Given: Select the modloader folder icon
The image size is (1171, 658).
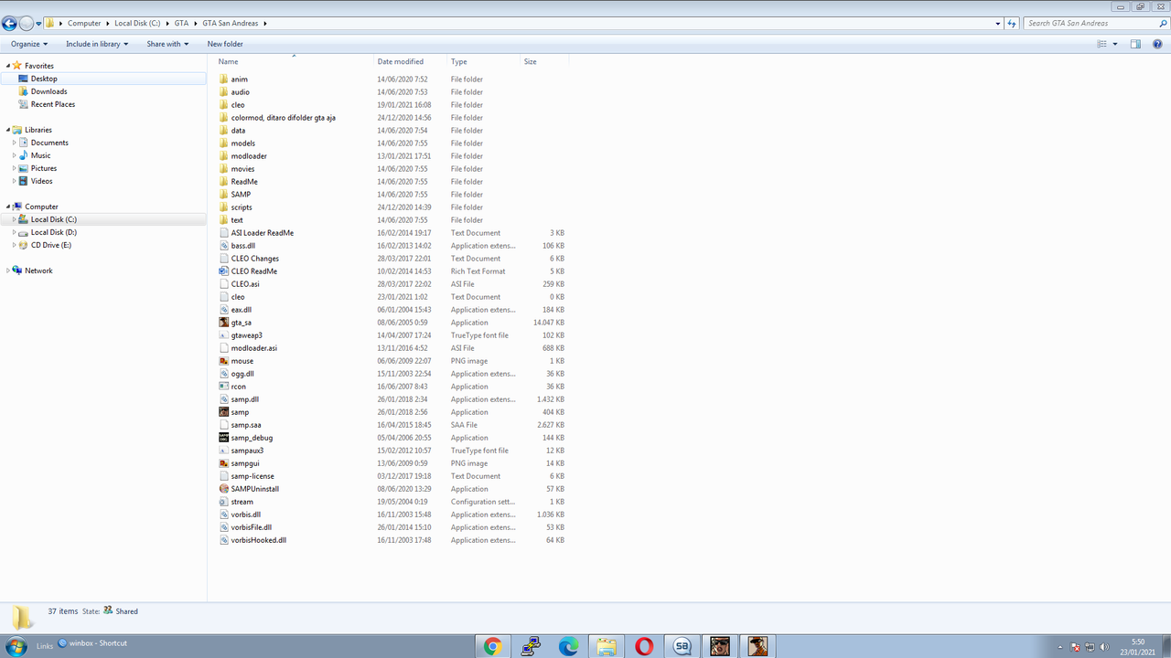Looking at the screenshot, I should [x=224, y=156].
